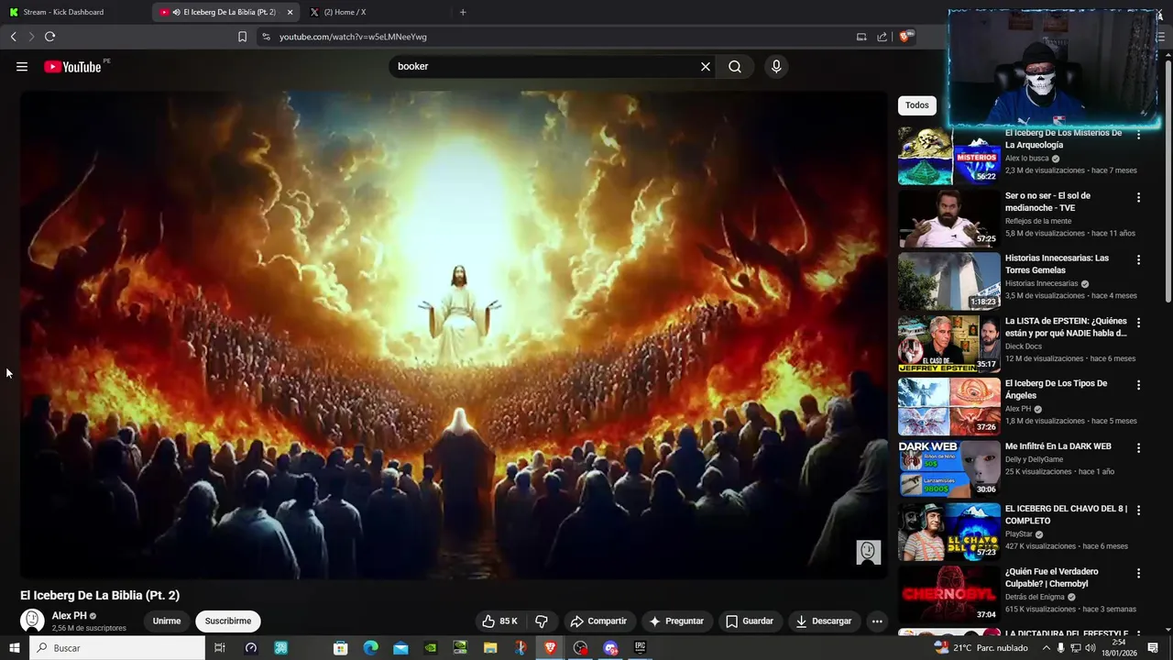
Task: Open Microsoft Store from taskbar
Action: coord(340,648)
